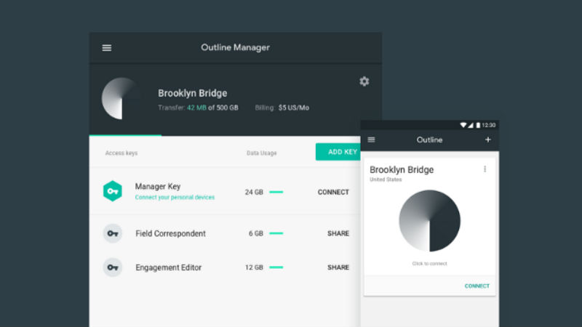The image size is (582, 327).
Task: Click the Field Correspondent usage bar
Action: pyautogui.click(x=276, y=233)
